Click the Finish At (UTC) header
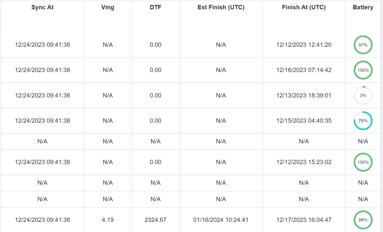 [x=304, y=7]
